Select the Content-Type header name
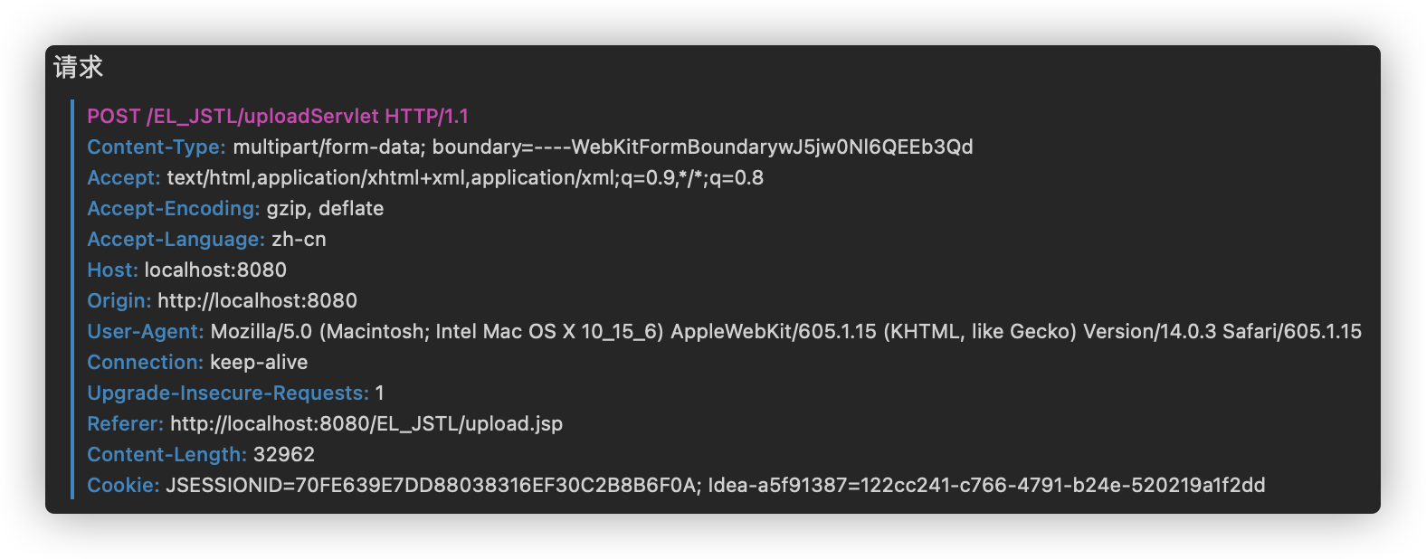1426x559 pixels. coord(156,147)
